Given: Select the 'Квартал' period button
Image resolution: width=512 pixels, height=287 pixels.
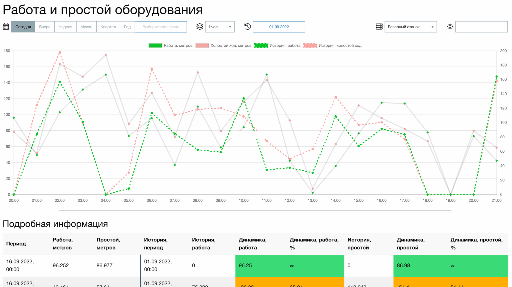Looking at the screenshot, I should click(108, 27).
